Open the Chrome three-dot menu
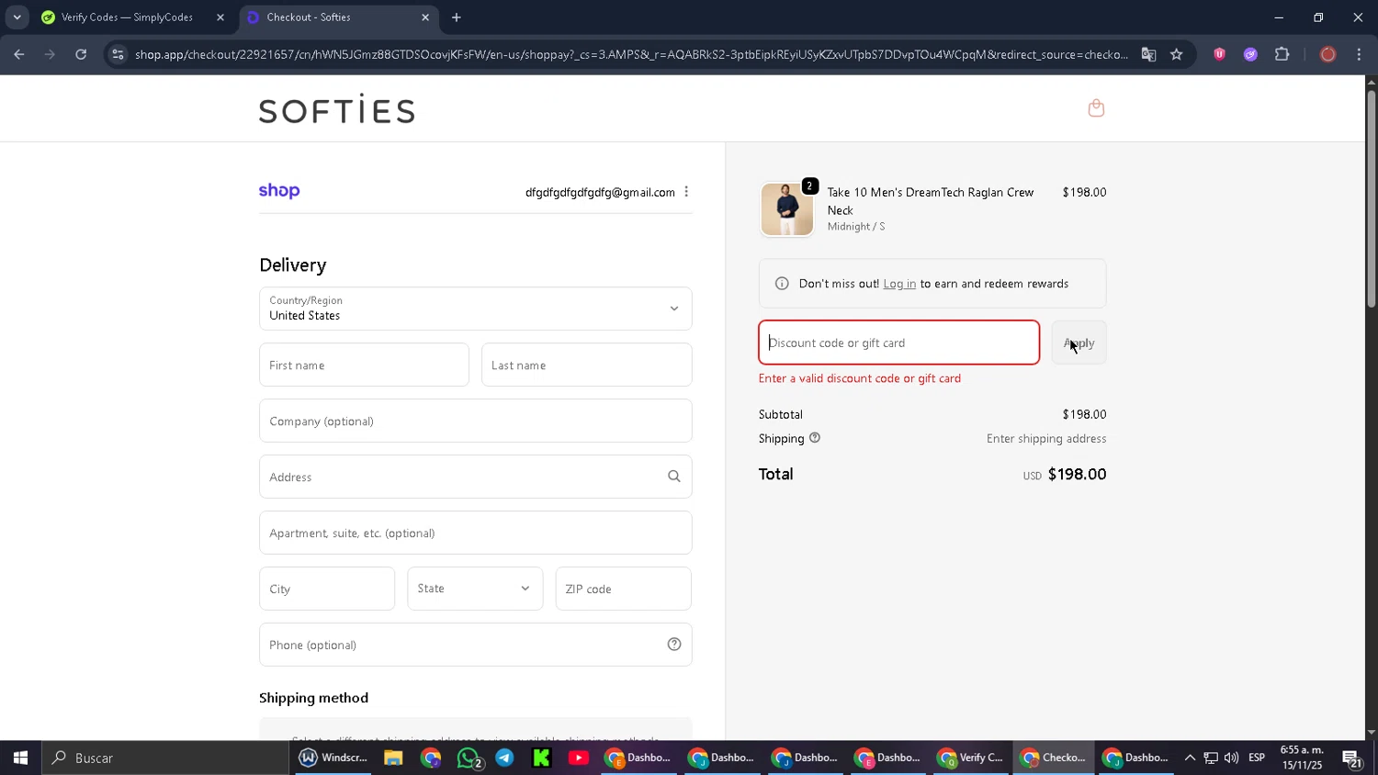This screenshot has height=775, width=1378. tap(1359, 54)
